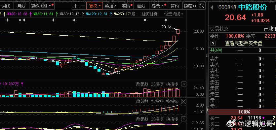Click the snowflake event marker above latest candles
This screenshot has width=276, height=130.
coord(166,20)
